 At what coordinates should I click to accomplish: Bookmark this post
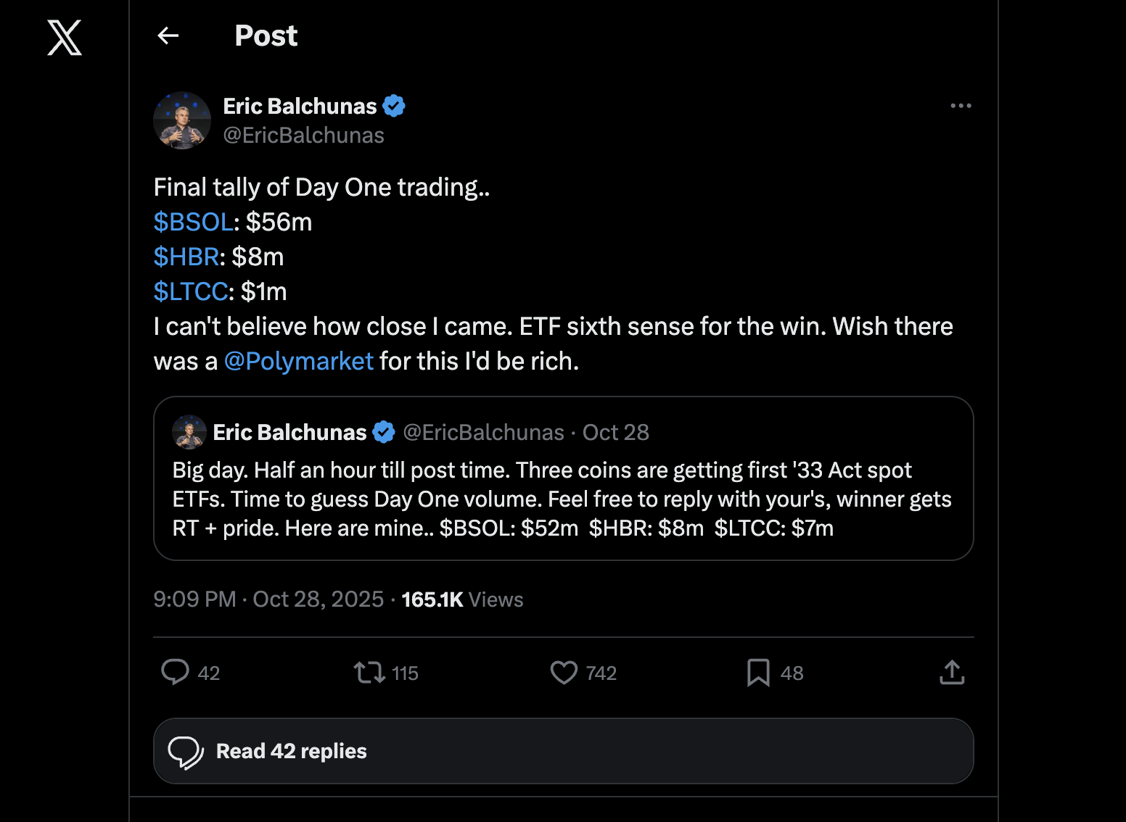(758, 673)
